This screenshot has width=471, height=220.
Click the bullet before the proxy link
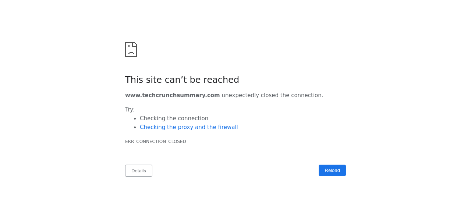(135, 127)
